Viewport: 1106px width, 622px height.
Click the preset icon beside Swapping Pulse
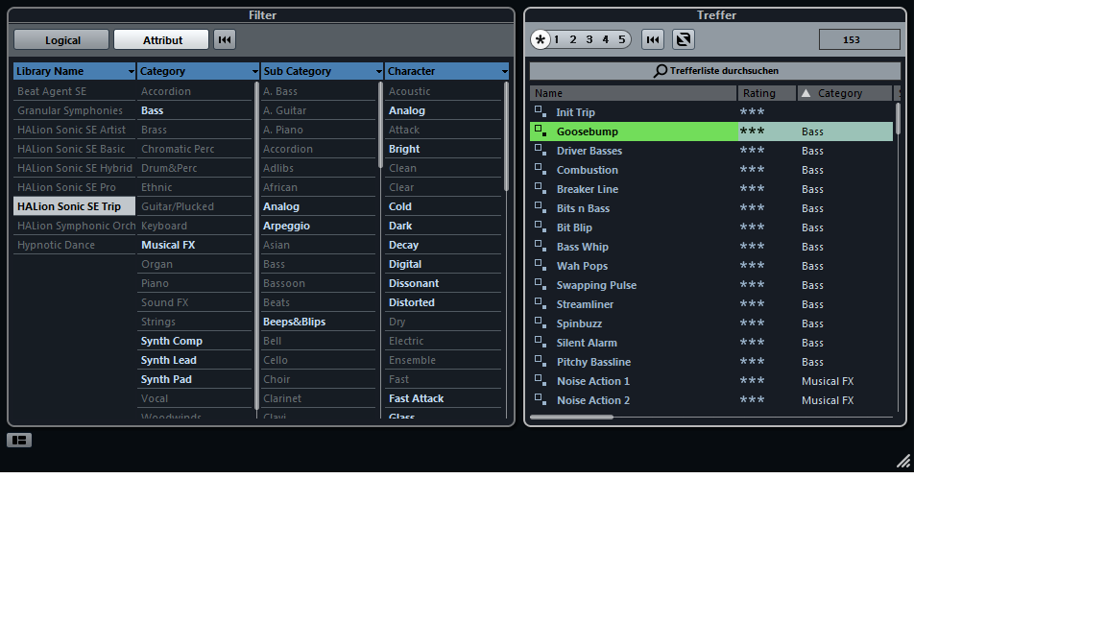541,284
